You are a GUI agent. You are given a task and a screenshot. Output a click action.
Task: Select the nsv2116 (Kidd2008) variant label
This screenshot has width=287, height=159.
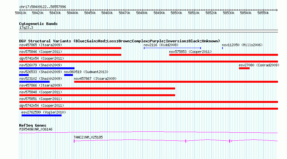pos(161,45)
